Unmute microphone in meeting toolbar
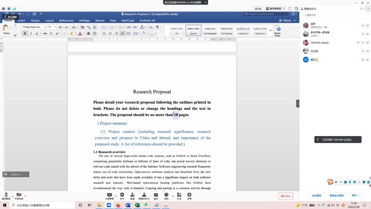The width and height of the screenshot is (371, 209). pyautogui.click(x=6, y=195)
